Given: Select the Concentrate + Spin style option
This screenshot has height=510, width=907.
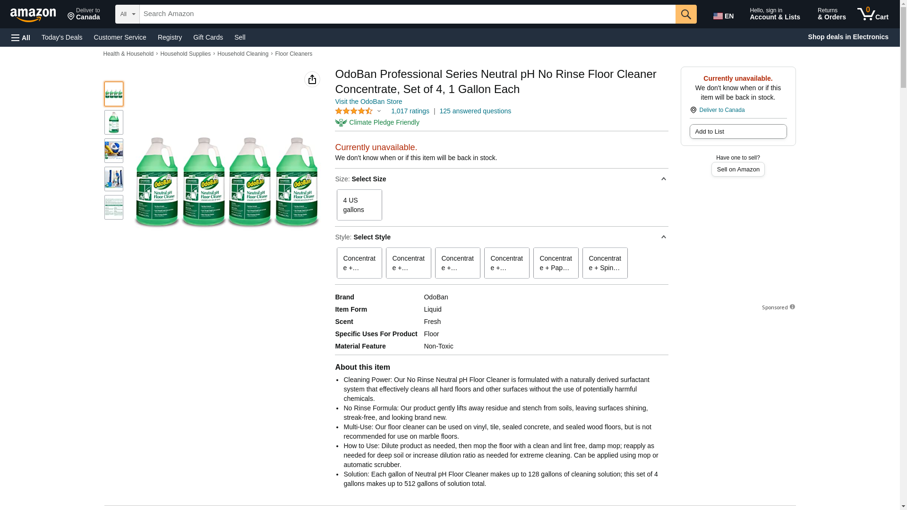Looking at the screenshot, I should click(605, 263).
